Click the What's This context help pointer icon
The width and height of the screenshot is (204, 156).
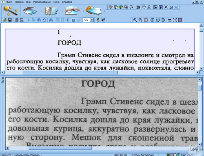point(103,20)
